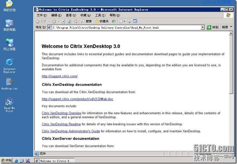
Task: Click the Edit page icon in toolbar
Action: (135, 21)
